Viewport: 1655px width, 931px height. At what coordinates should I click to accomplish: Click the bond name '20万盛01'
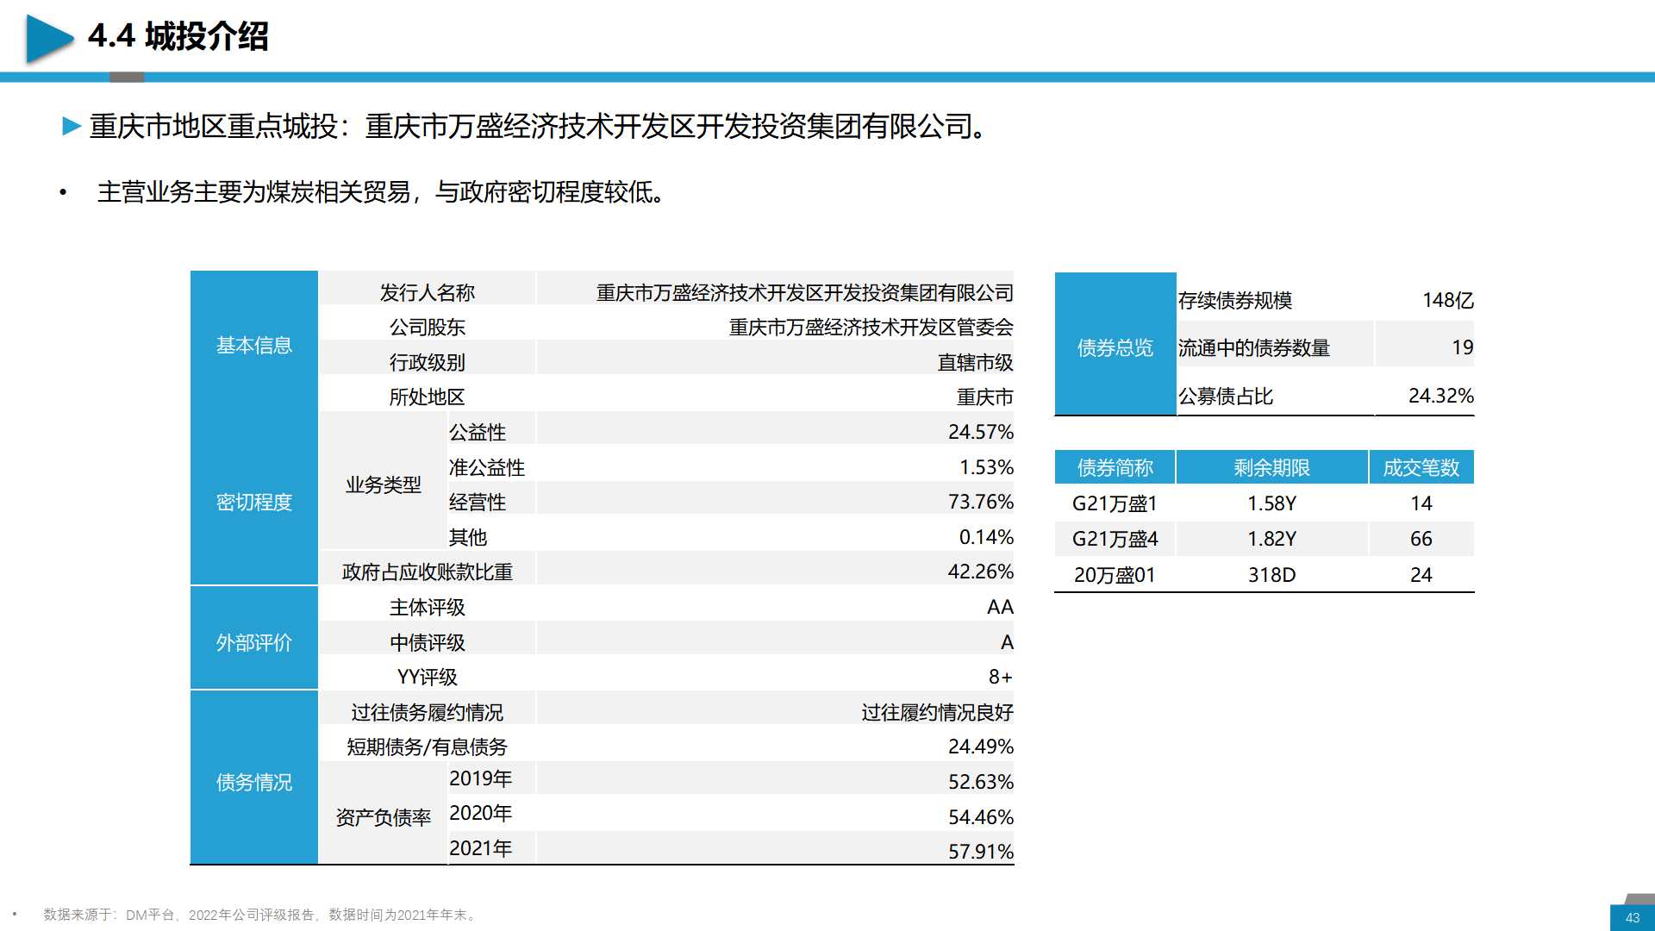tap(1115, 575)
